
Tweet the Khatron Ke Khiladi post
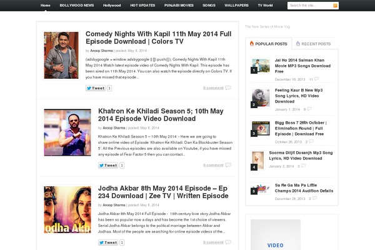[108, 165]
